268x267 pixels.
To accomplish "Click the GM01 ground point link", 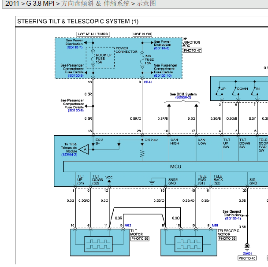I will coord(247,253).
